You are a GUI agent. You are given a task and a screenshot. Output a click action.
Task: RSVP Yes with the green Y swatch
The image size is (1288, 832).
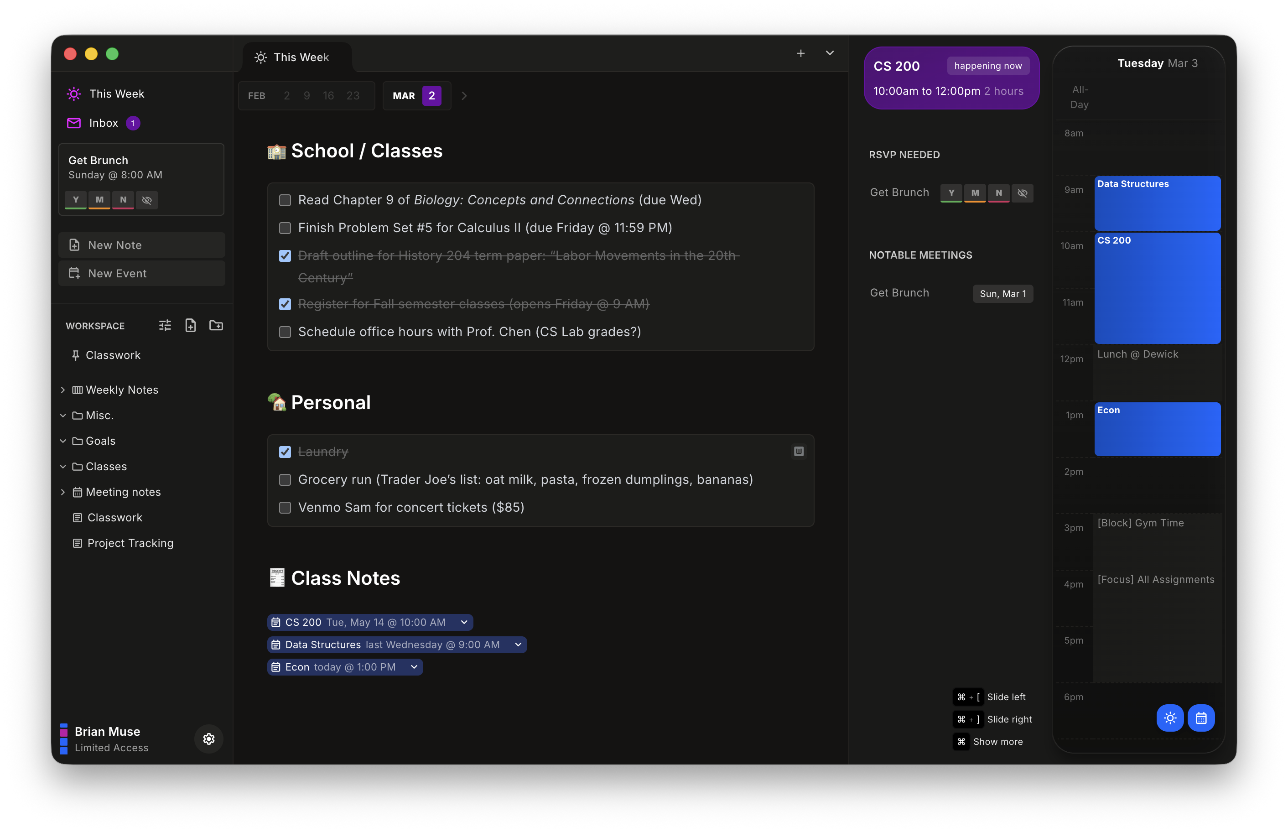[x=951, y=193]
